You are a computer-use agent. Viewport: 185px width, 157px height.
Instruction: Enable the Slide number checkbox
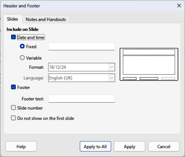coord(13,108)
